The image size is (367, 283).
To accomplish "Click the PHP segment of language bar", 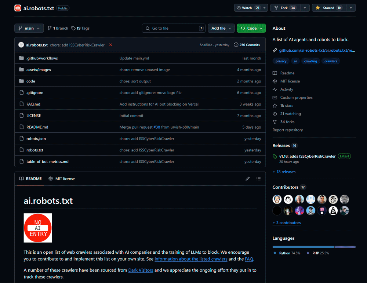I will point(345,247).
